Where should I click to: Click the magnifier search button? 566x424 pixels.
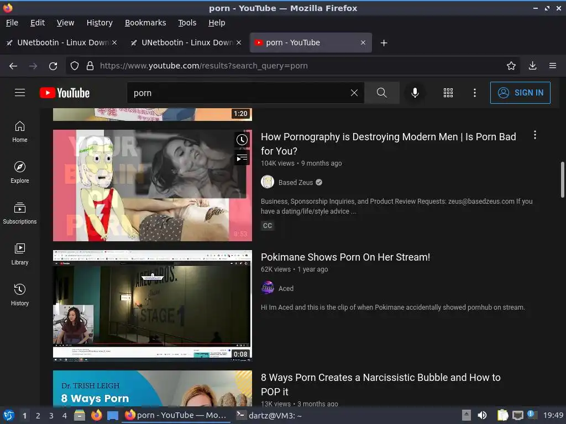[x=381, y=93]
